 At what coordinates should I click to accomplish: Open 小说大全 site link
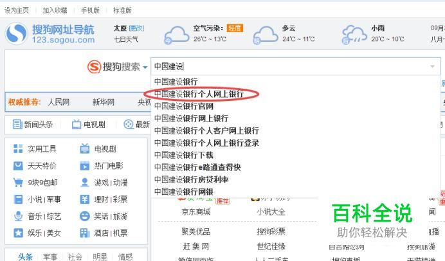[x=271, y=212]
